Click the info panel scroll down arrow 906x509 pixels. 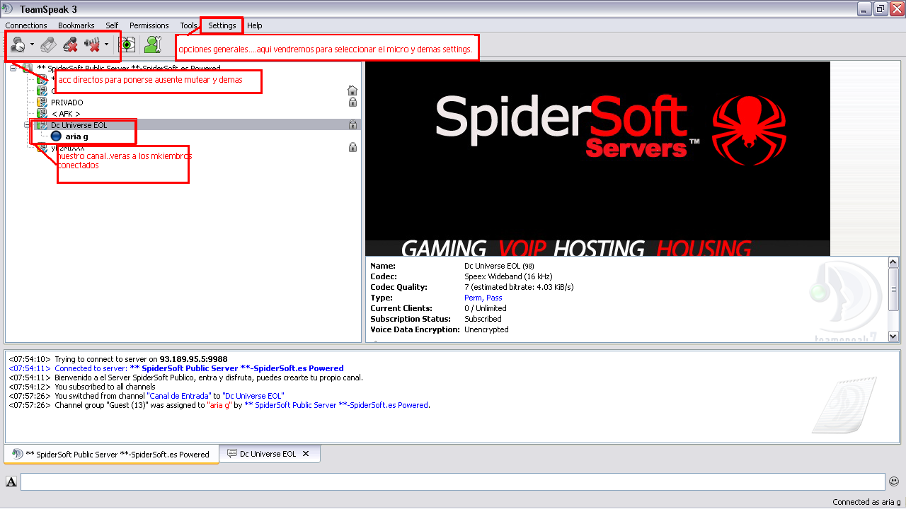893,337
